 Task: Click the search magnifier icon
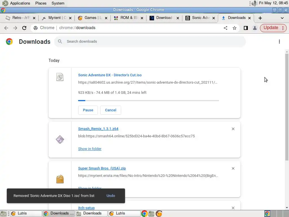(60, 42)
